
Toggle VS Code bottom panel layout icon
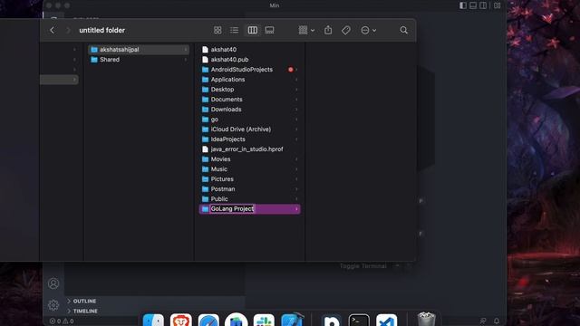click(x=473, y=5)
